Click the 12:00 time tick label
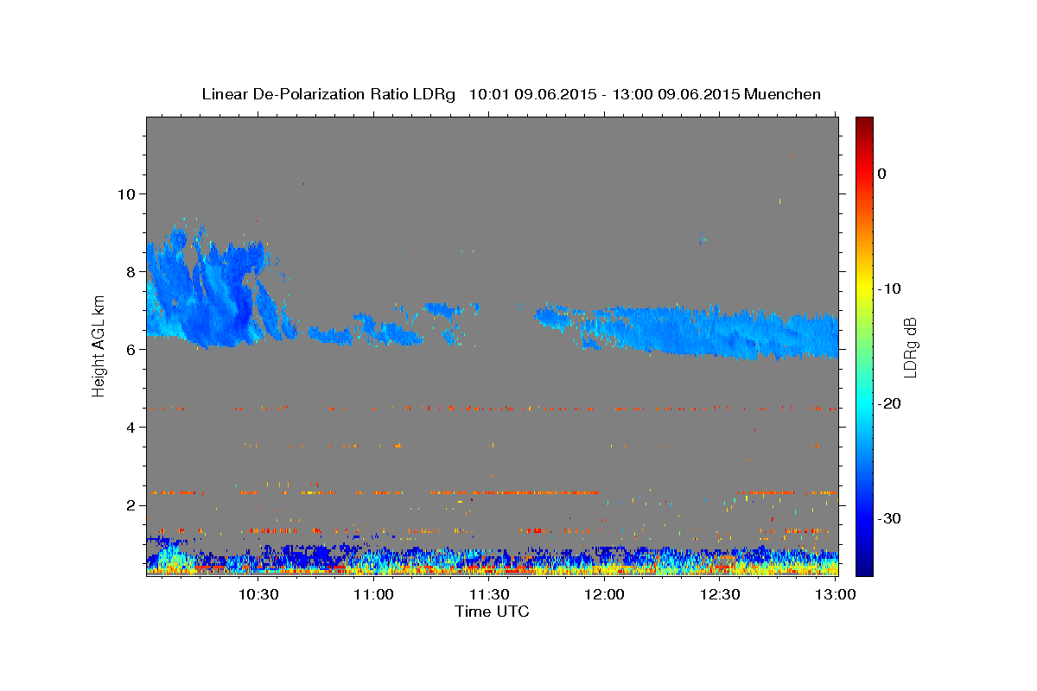 click(x=604, y=594)
